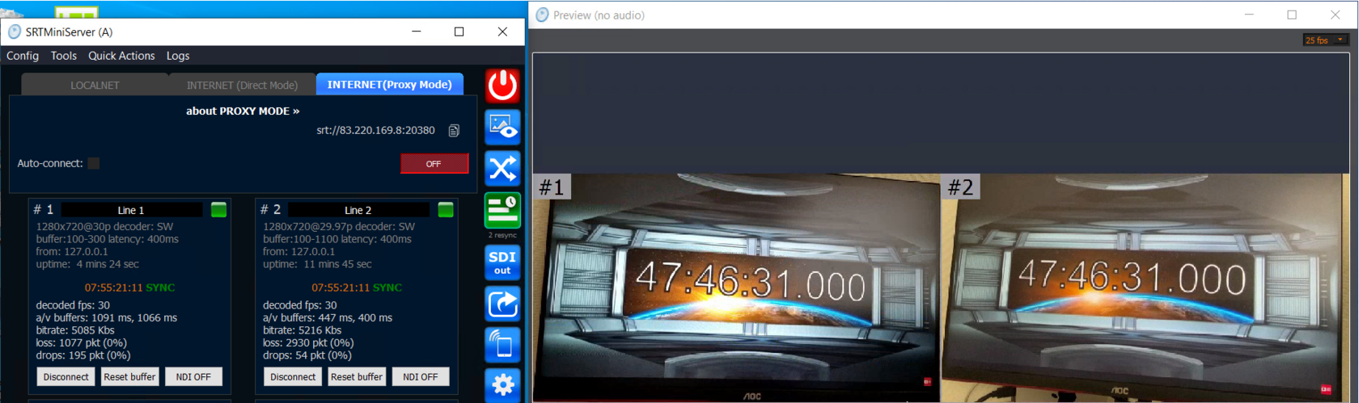Viewport: 1359px width, 403px height.
Task: Open the Logs menu
Action: [x=178, y=56]
